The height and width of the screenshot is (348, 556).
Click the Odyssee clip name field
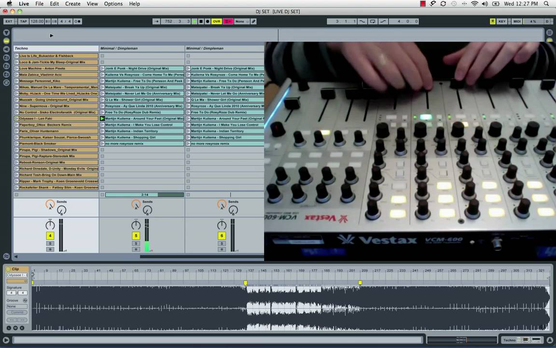point(17,275)
